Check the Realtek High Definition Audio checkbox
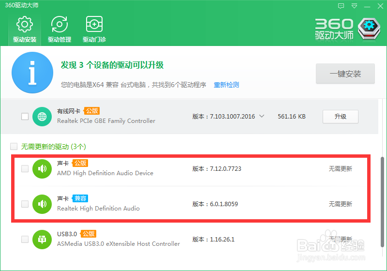This screenshot has width=387, height=271. tap(25, 204)
